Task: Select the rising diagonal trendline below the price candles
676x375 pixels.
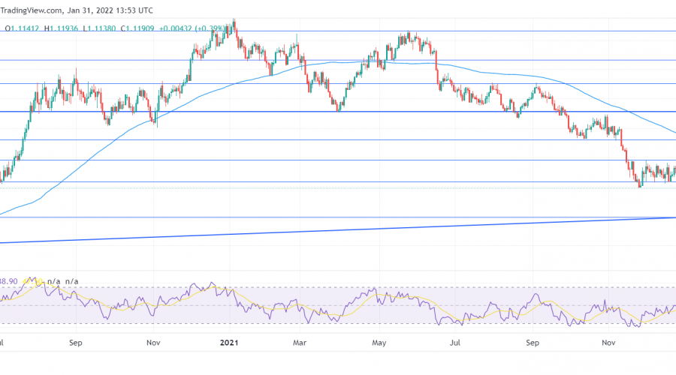Action: pyautogui.click(x=338, y=230)
